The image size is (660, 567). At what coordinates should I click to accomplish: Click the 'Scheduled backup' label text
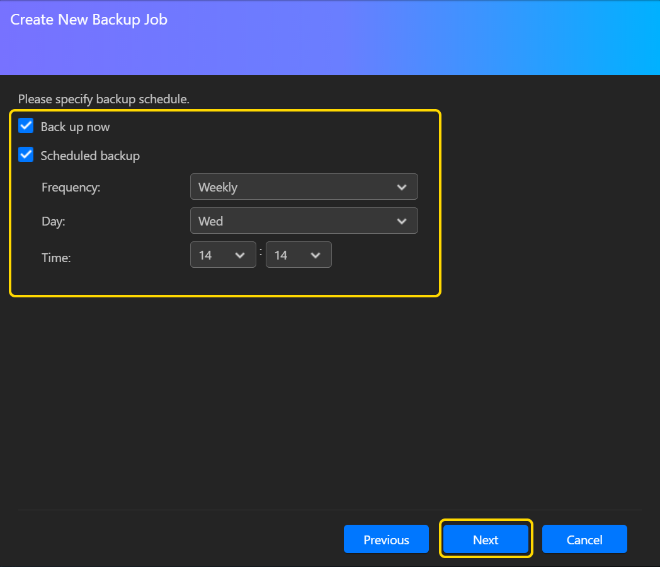[90, 156]
